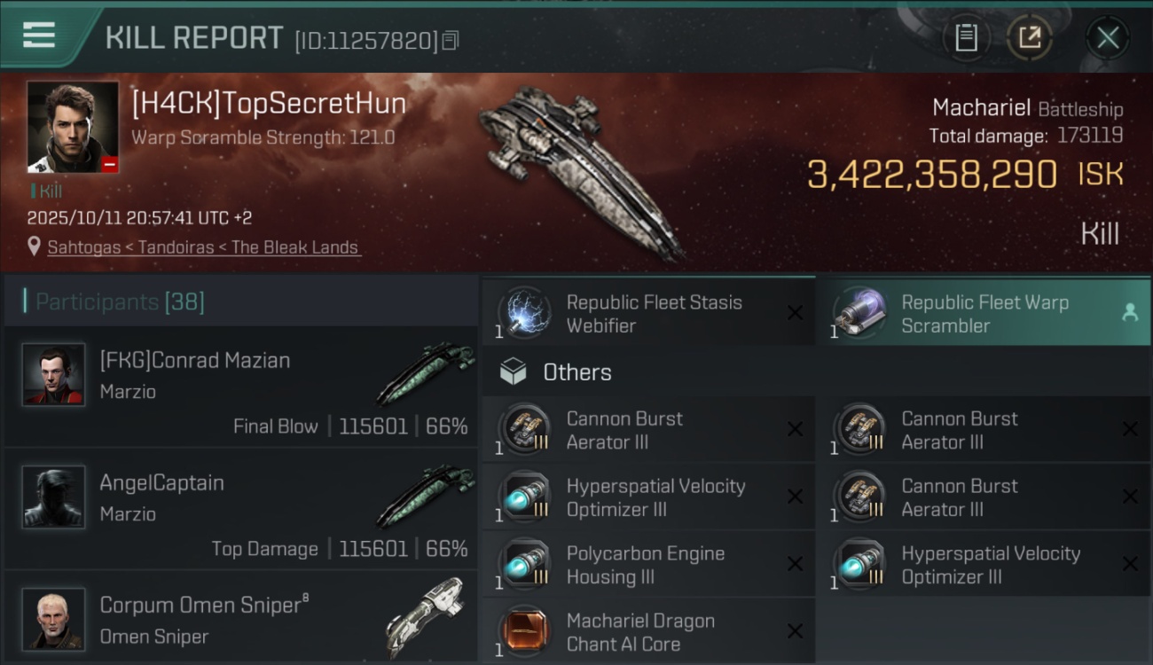Open AngelCaptain's pilot portrait
This screenshot has height=665, width=1153.
pyautogui.click(x=54, y=497)
